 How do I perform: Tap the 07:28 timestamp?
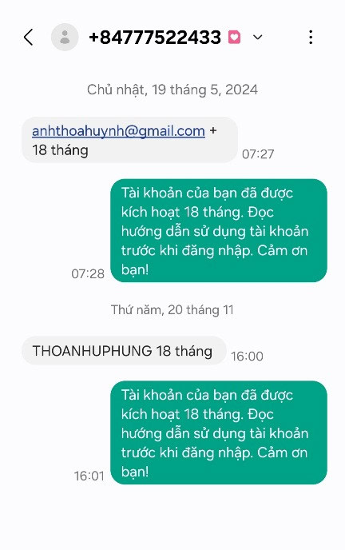(88, 273)
